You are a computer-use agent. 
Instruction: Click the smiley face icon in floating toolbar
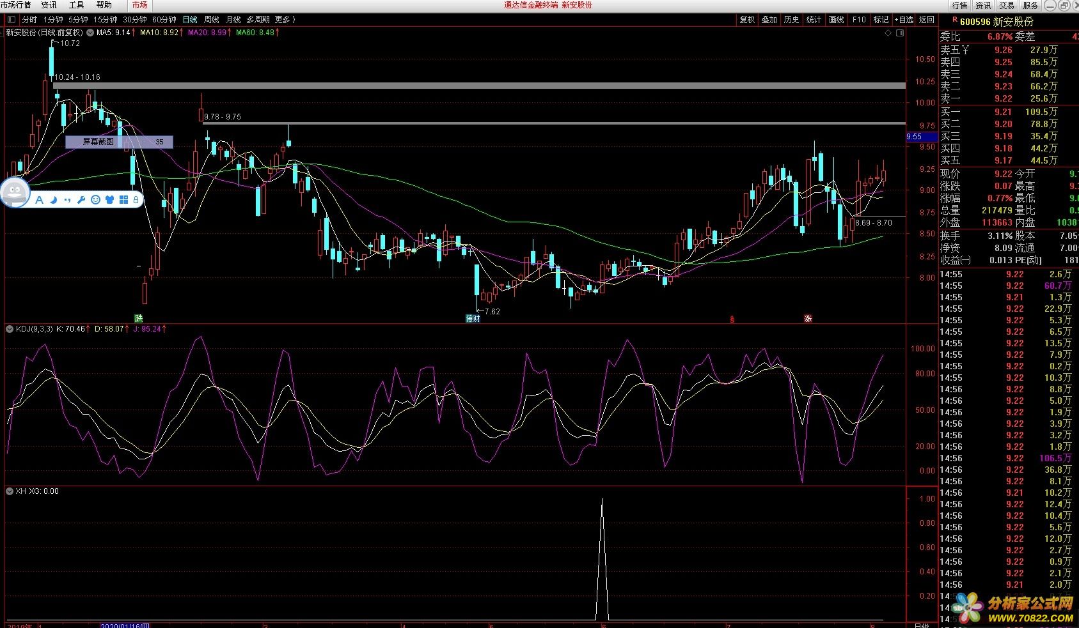[x=95, y=200]
